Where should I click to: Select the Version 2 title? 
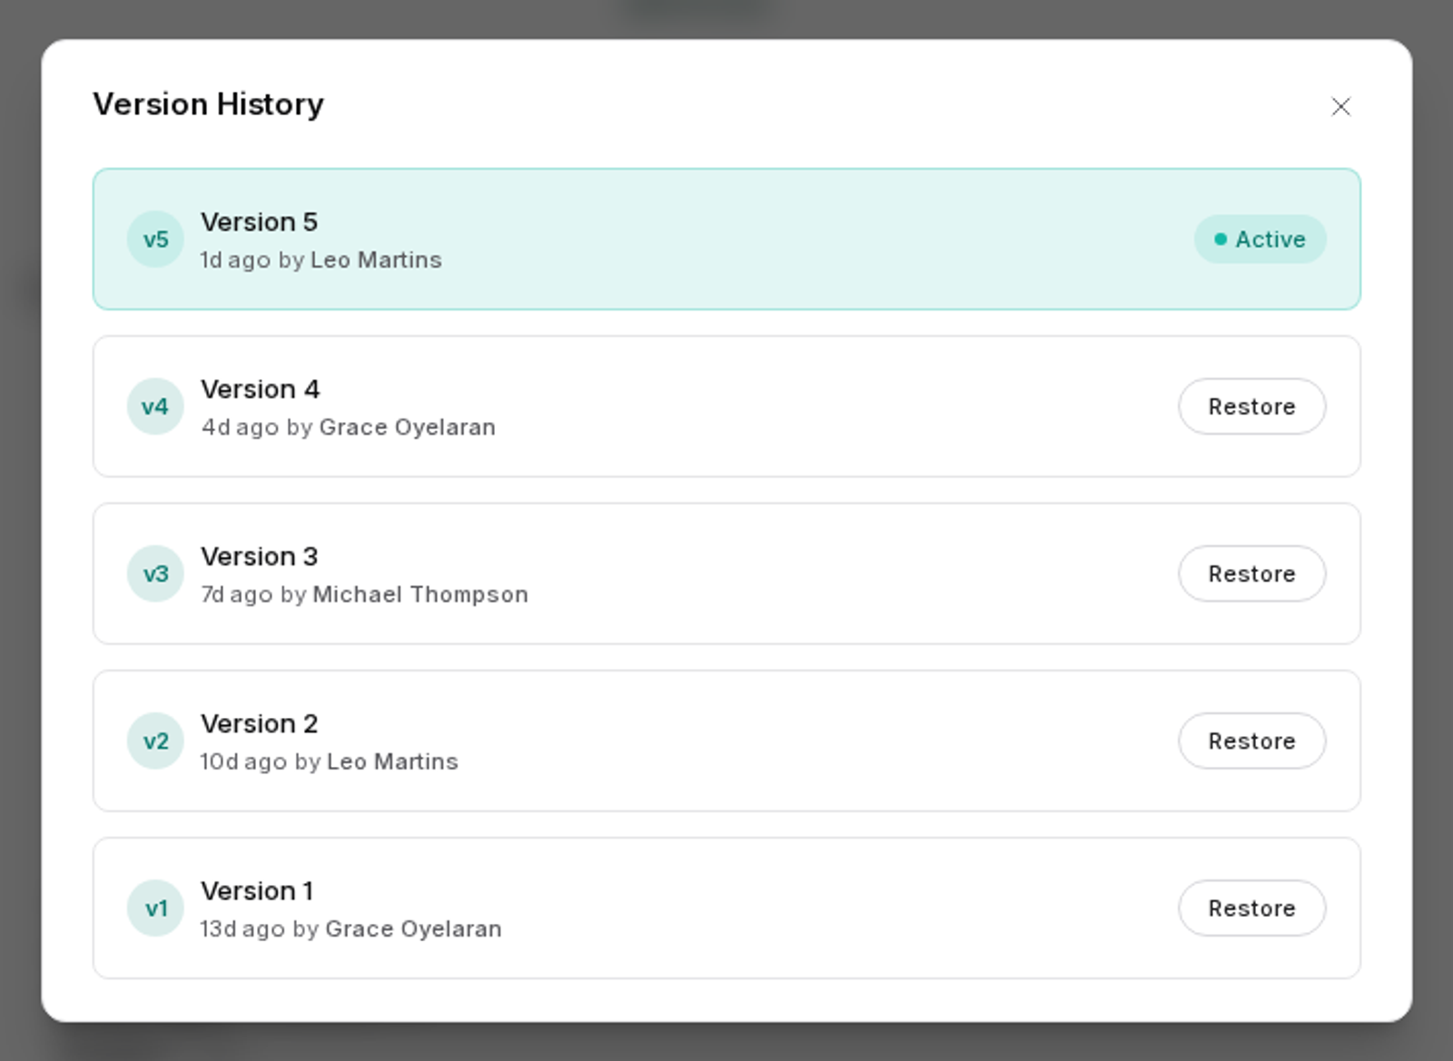click(x=259, y=723)
